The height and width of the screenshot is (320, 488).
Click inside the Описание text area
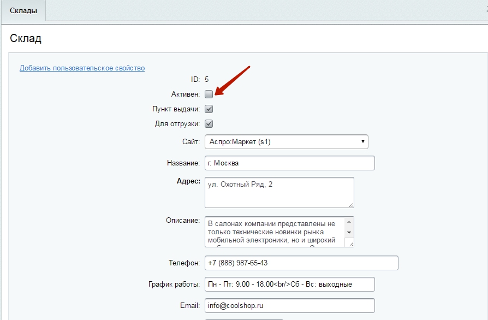tap(273, 232)
